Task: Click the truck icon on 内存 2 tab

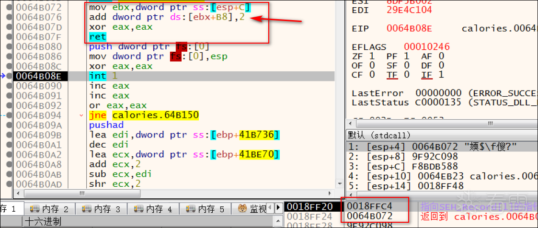Action: coord(34,208)
